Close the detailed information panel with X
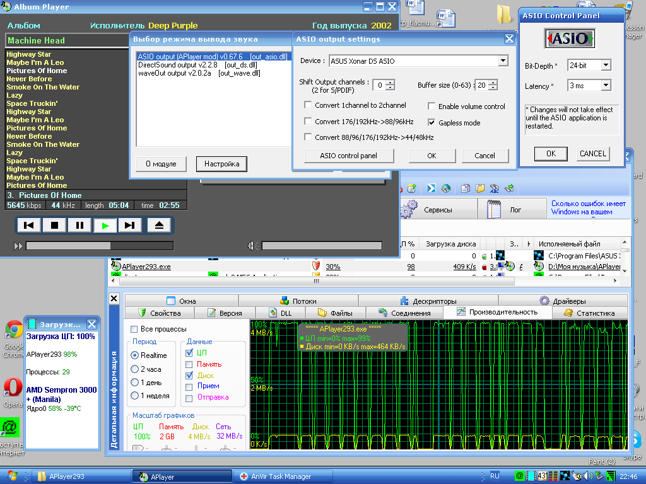Viewport: 646px width, 484px height. point(114,298)
